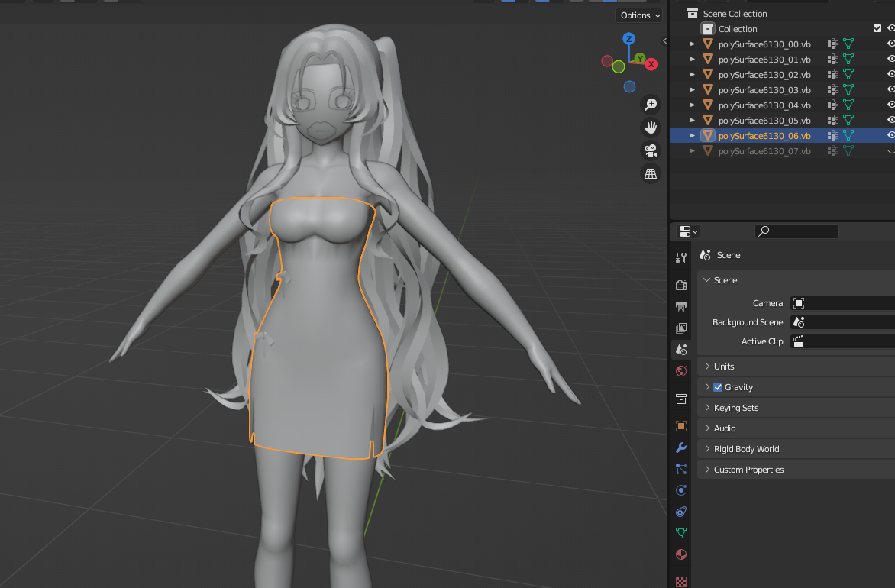Screen dimensions: 895x588
Task: Open the Collection properties tab
Action: [681, 399]
